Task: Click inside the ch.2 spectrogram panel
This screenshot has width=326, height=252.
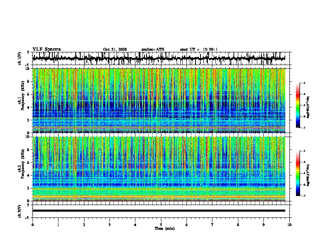Action: 158,169
